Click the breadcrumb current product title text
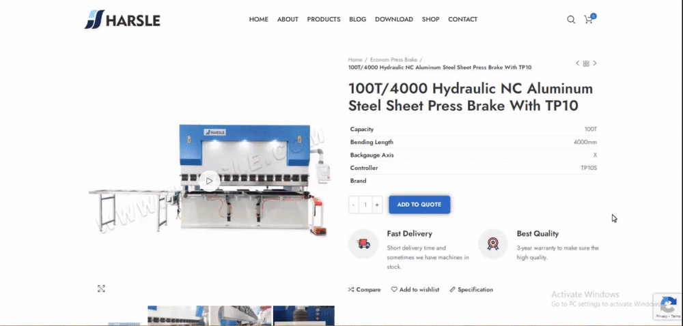Image resolution: width=683 pixels, height=326 pixels. coord(439,68)
